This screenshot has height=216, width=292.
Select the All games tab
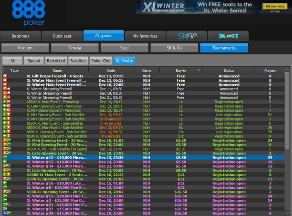click(x=104, y=36)
